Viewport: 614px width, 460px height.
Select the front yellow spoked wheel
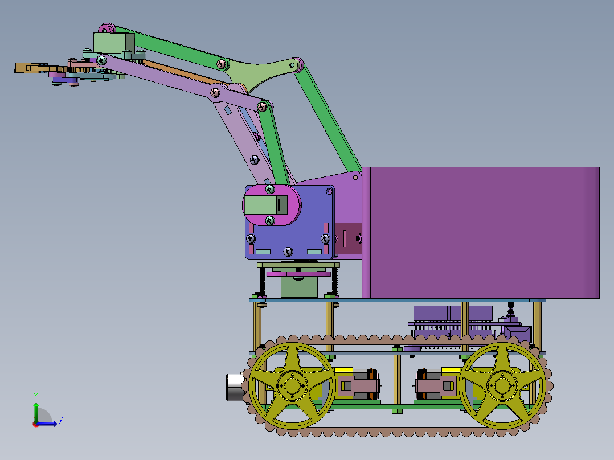[x=292, y=385]
